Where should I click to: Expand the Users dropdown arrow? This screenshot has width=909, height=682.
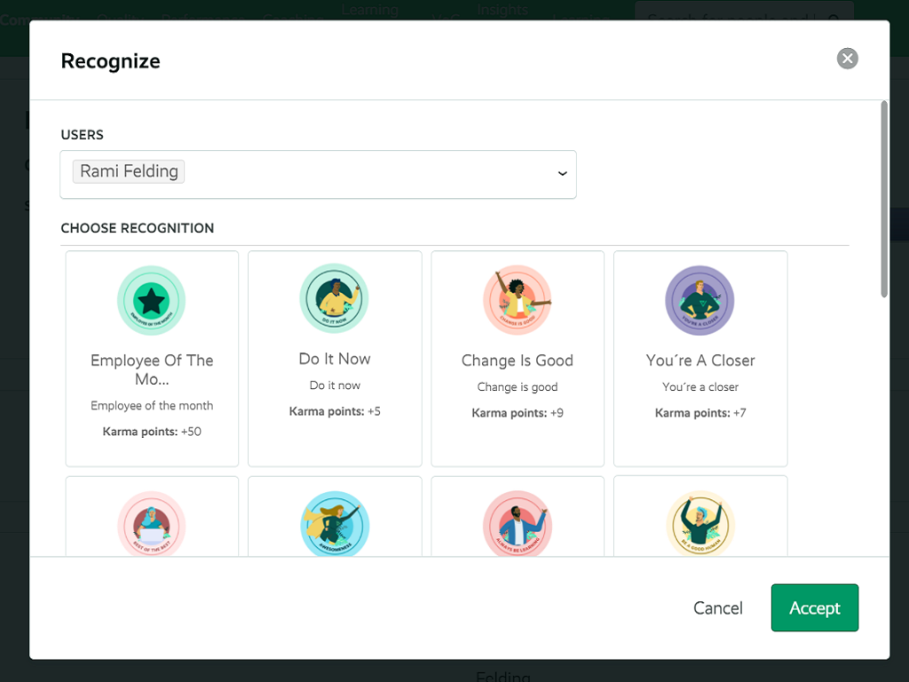[562, 174]
